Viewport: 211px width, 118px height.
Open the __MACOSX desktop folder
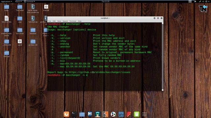(x=7, y=43)
